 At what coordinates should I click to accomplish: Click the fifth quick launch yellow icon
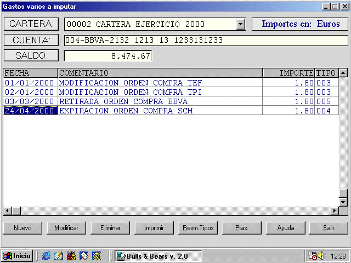pyautogui.click(x=97, y=256)
